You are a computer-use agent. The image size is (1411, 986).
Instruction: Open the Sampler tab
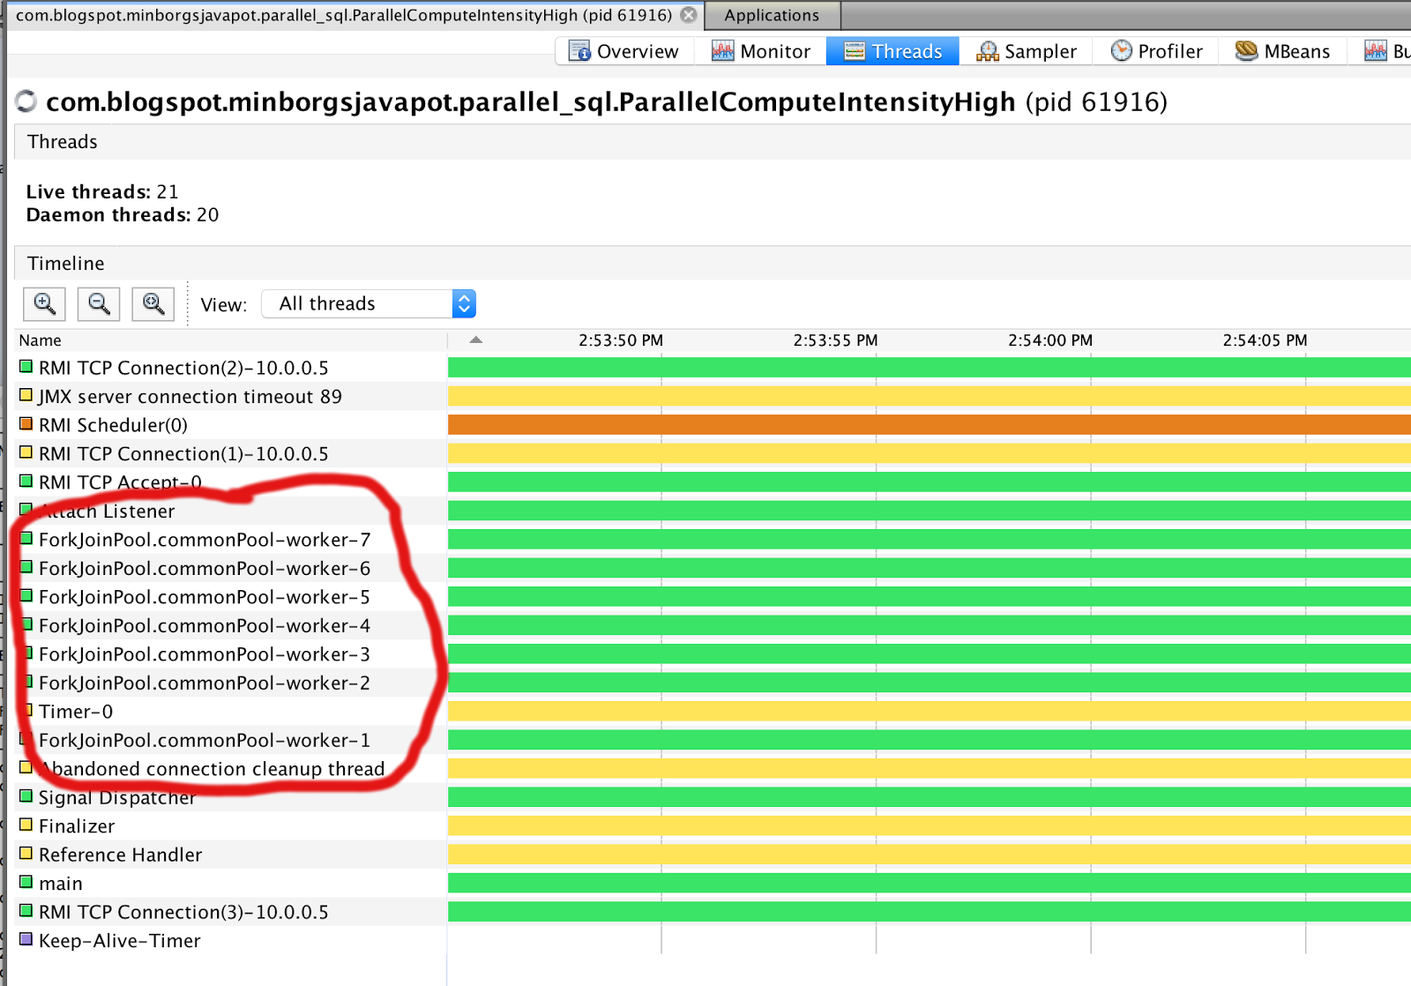click(1027, 51)
